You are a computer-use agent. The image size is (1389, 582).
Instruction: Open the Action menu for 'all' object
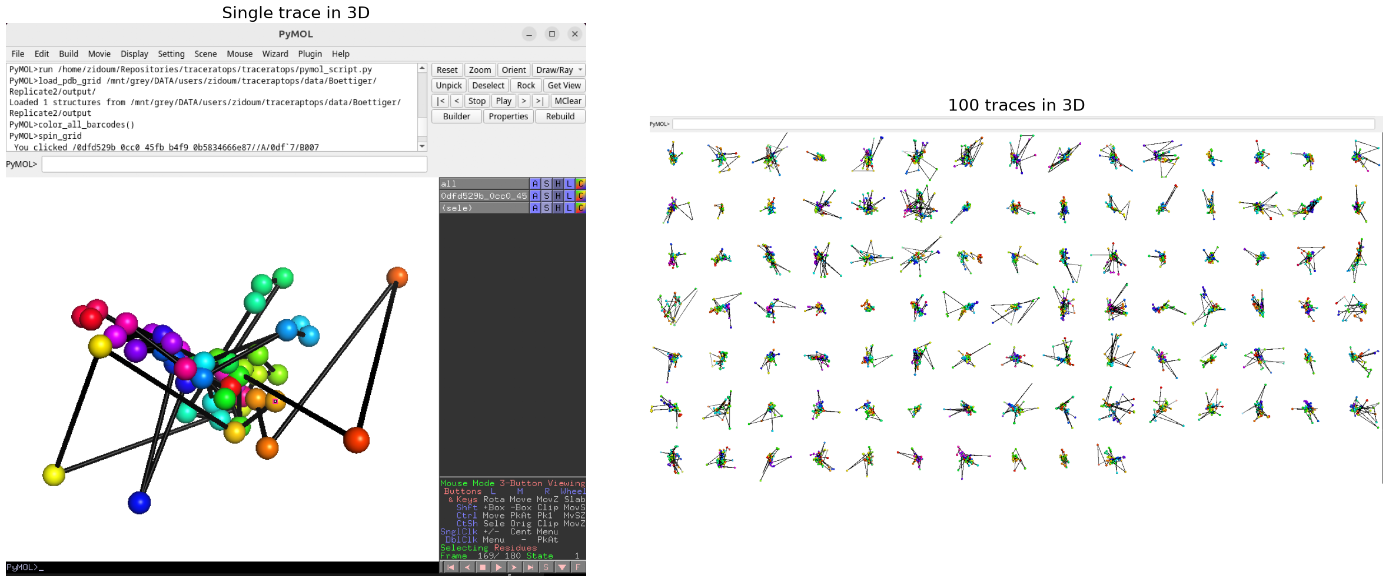pyautogui.click(x=535, y=184)
